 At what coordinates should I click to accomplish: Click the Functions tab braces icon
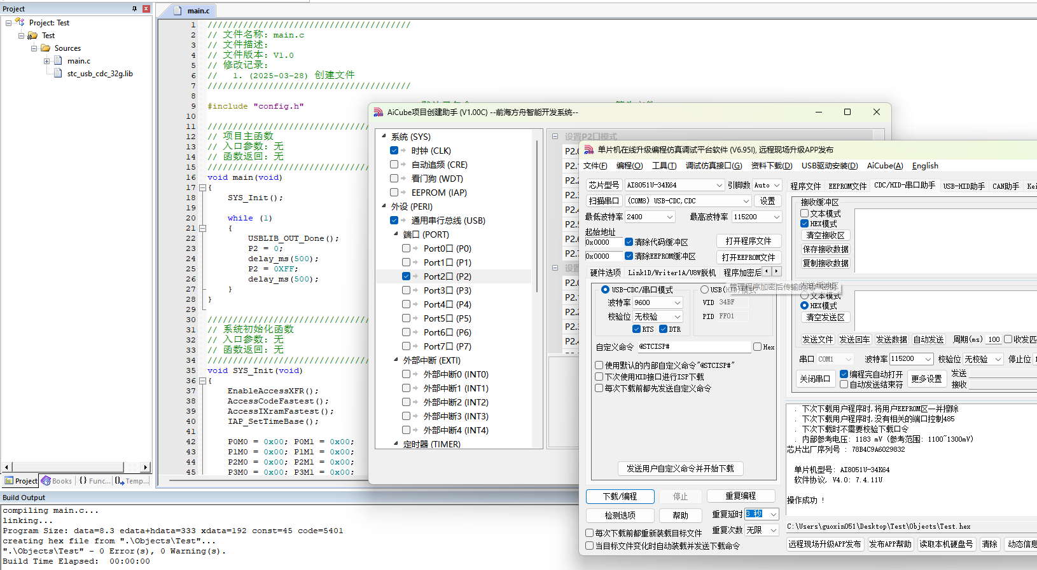[x=83, y=481]
